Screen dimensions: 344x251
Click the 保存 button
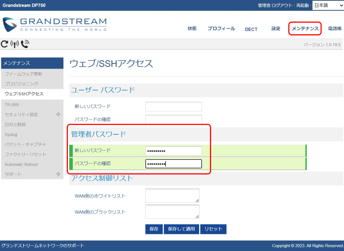pos(154,229)
